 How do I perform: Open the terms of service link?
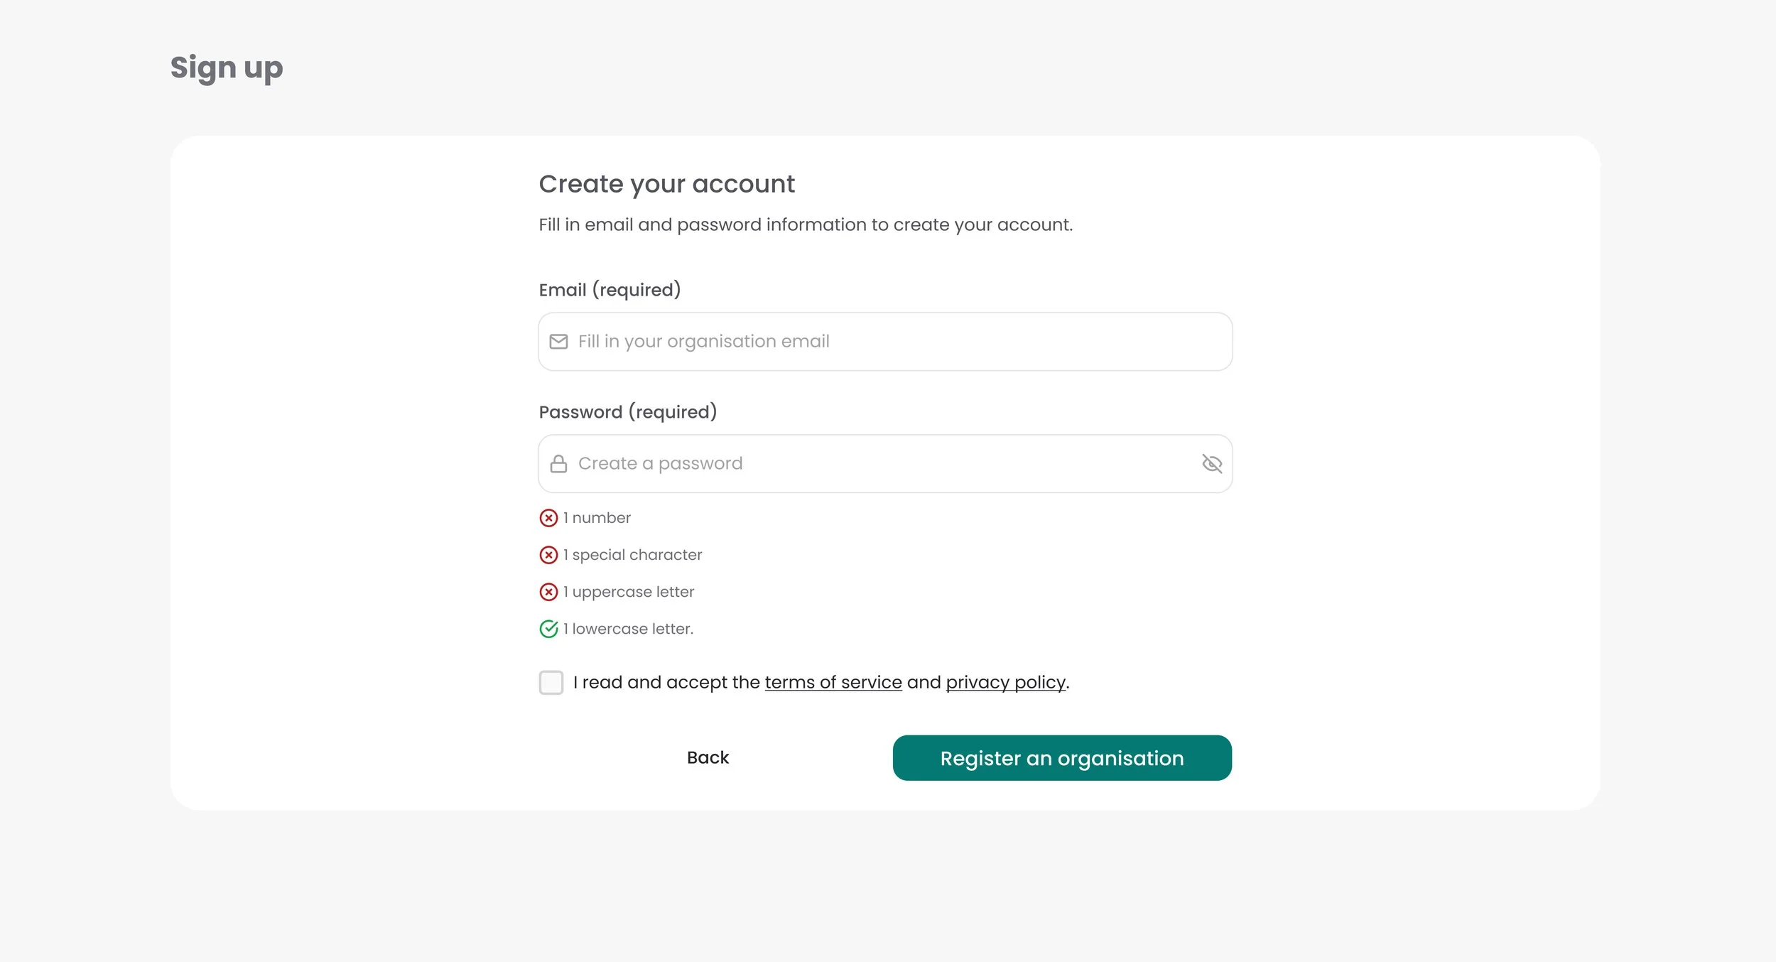pos(833,683)
